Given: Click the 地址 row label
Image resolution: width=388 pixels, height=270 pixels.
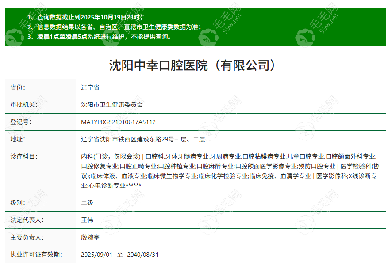Looking at the screenshot, I should coord(18,139).
